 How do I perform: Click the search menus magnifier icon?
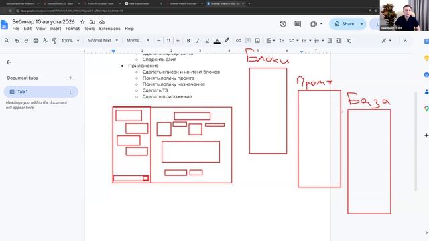(7, 40)
